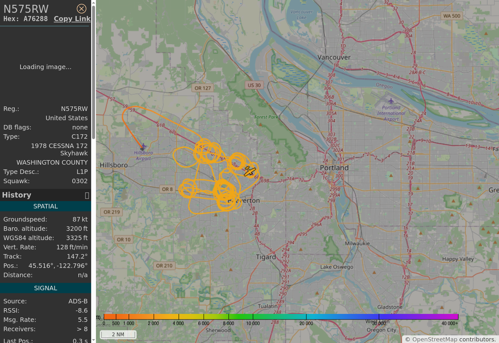This screenshot has height=343, width=499.
Task: Click the Copy Link hyperlink
Action: (x=72, y=19)
